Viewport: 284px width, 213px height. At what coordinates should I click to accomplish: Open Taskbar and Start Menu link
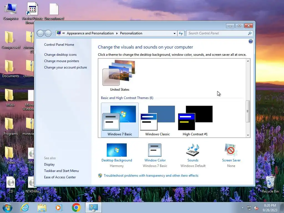click(61, 171)
